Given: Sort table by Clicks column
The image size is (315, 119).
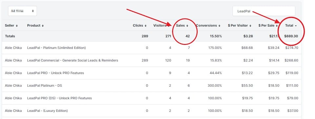Looking at the screenshot, I should [140, 25].
